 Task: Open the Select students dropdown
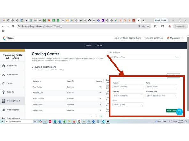(x=128, y=87)
